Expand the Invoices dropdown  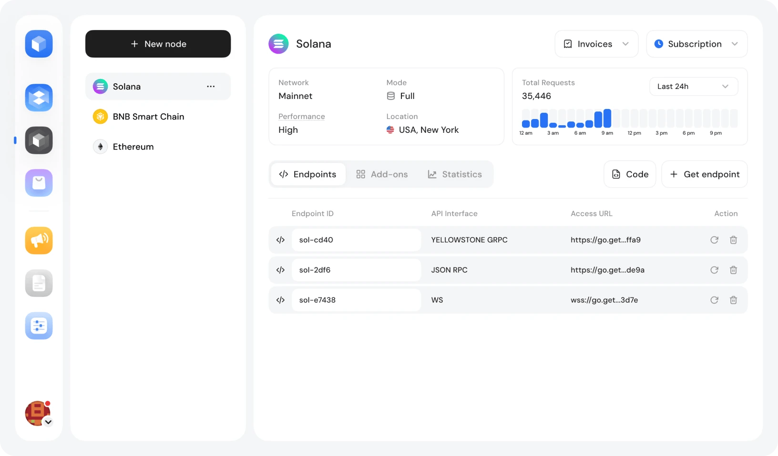point(596,43)
